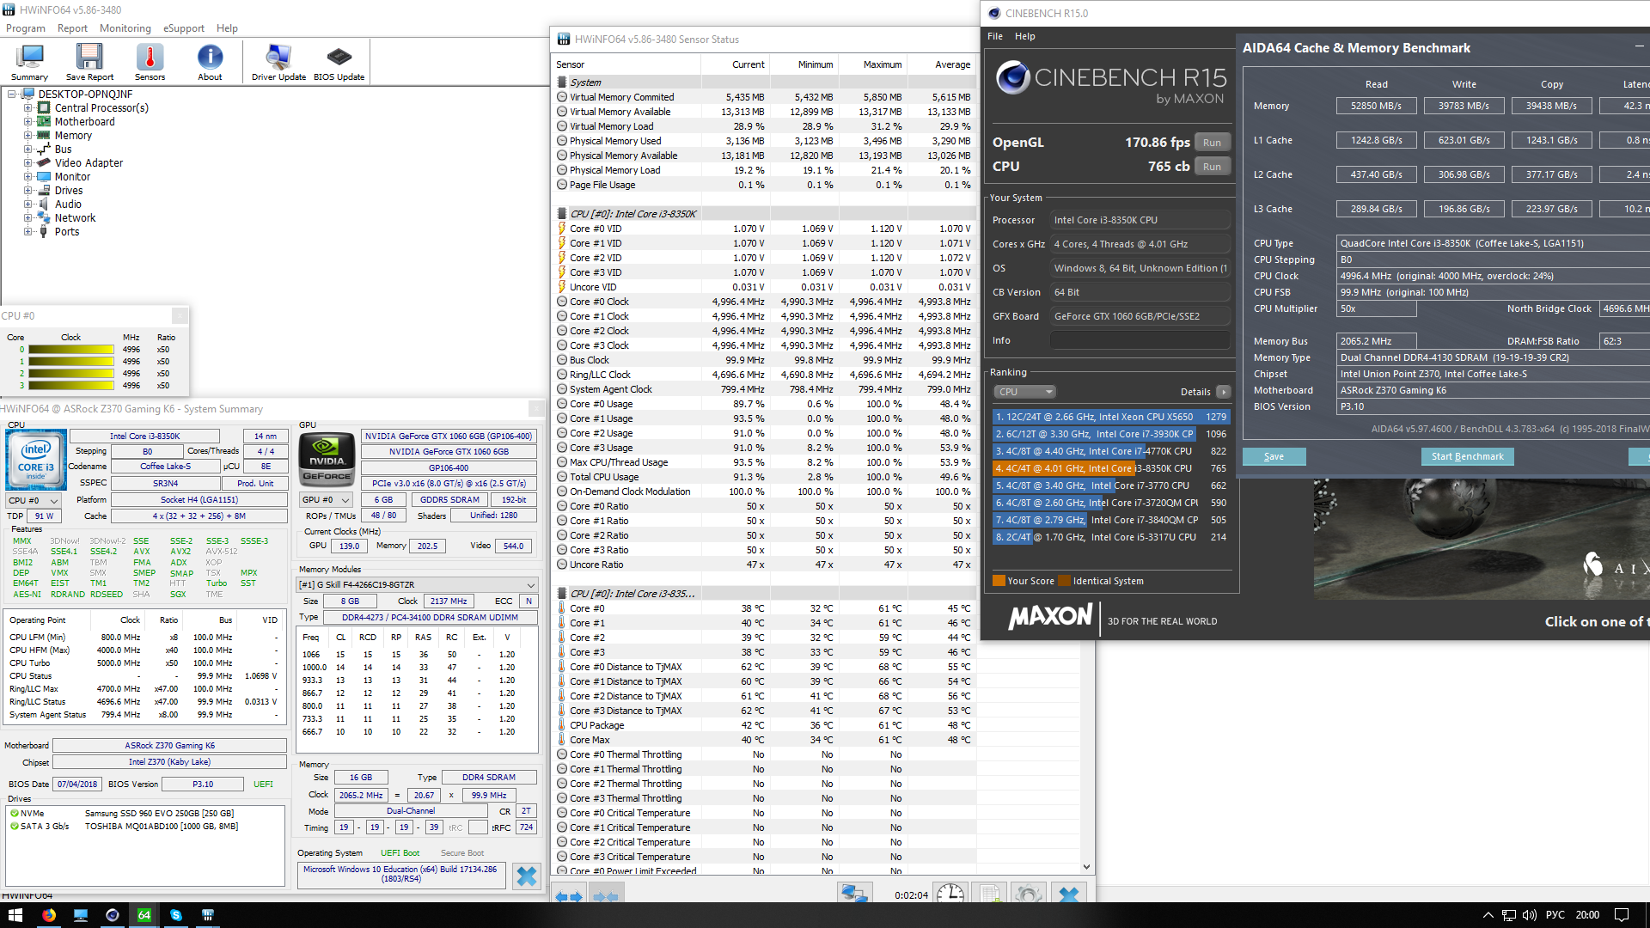1650x928 pixels.
Task: Open the CPU #0 selector dropdown
Action: [x=34, y=500]
